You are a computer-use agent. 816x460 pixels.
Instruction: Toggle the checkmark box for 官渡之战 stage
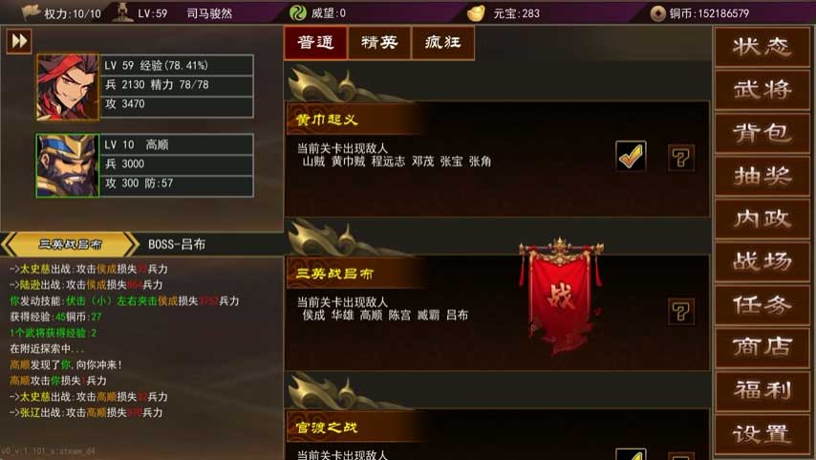631,453
